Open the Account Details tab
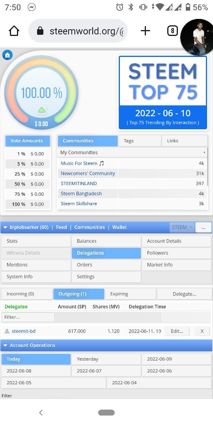The image size is (213, 427). tap(176, 241)
